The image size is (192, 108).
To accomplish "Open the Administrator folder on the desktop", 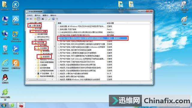I will 5,6.
